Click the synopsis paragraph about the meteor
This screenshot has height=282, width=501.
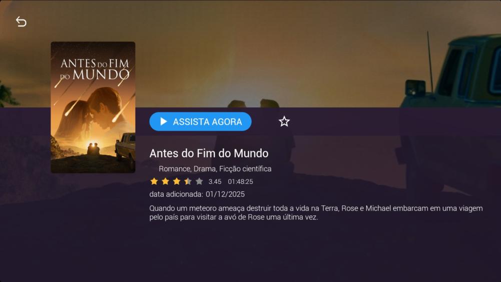pyautogui.click(x=316, y=212)
